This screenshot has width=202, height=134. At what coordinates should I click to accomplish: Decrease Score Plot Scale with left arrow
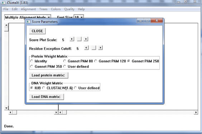[72, 39]
